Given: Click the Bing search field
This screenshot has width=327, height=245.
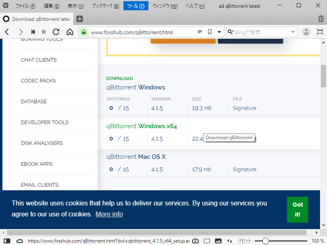Looking at the screenshot, I should (262, 32).
